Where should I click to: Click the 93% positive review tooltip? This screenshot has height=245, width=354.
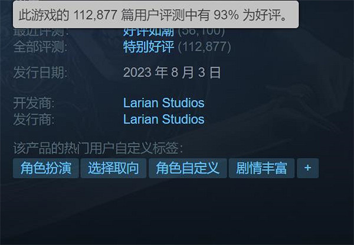156,15
